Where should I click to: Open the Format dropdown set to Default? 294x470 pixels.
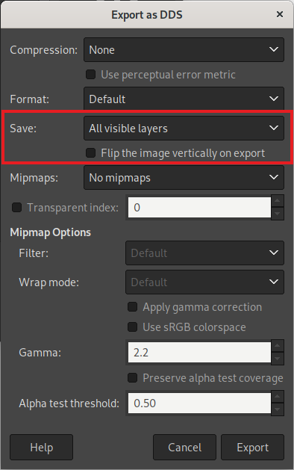[184, 99]
